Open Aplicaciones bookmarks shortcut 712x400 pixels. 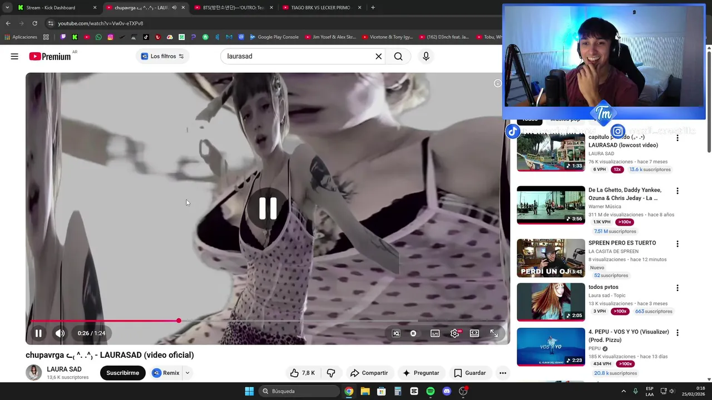click(21, 37)
